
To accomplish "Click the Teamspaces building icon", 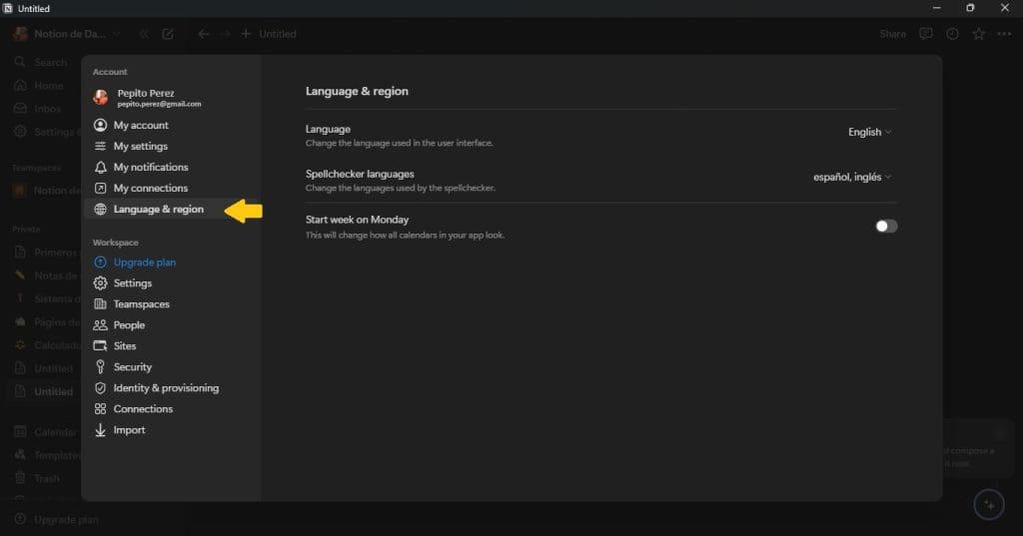I will (x=100, y=303).
